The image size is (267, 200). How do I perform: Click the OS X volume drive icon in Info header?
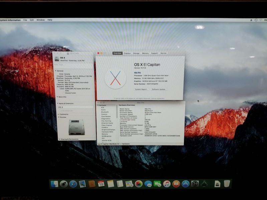pyautogui.click(x=57, y=59)
